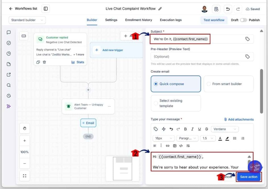Select Alert Team Unhappy Customer node
268x189 pixels.
pyautogui.click(x=88, y=106)
